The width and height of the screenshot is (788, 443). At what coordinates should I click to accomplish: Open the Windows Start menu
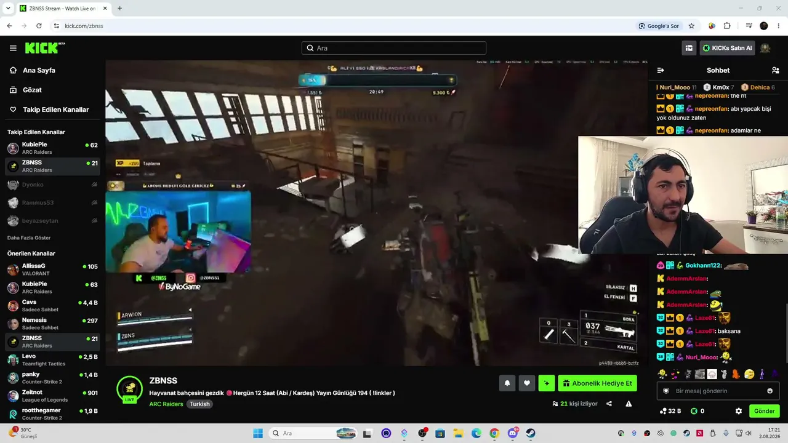click(258, 433)
